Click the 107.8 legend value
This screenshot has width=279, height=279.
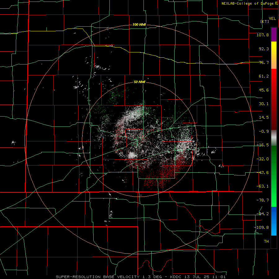click(x=263, y=35)
